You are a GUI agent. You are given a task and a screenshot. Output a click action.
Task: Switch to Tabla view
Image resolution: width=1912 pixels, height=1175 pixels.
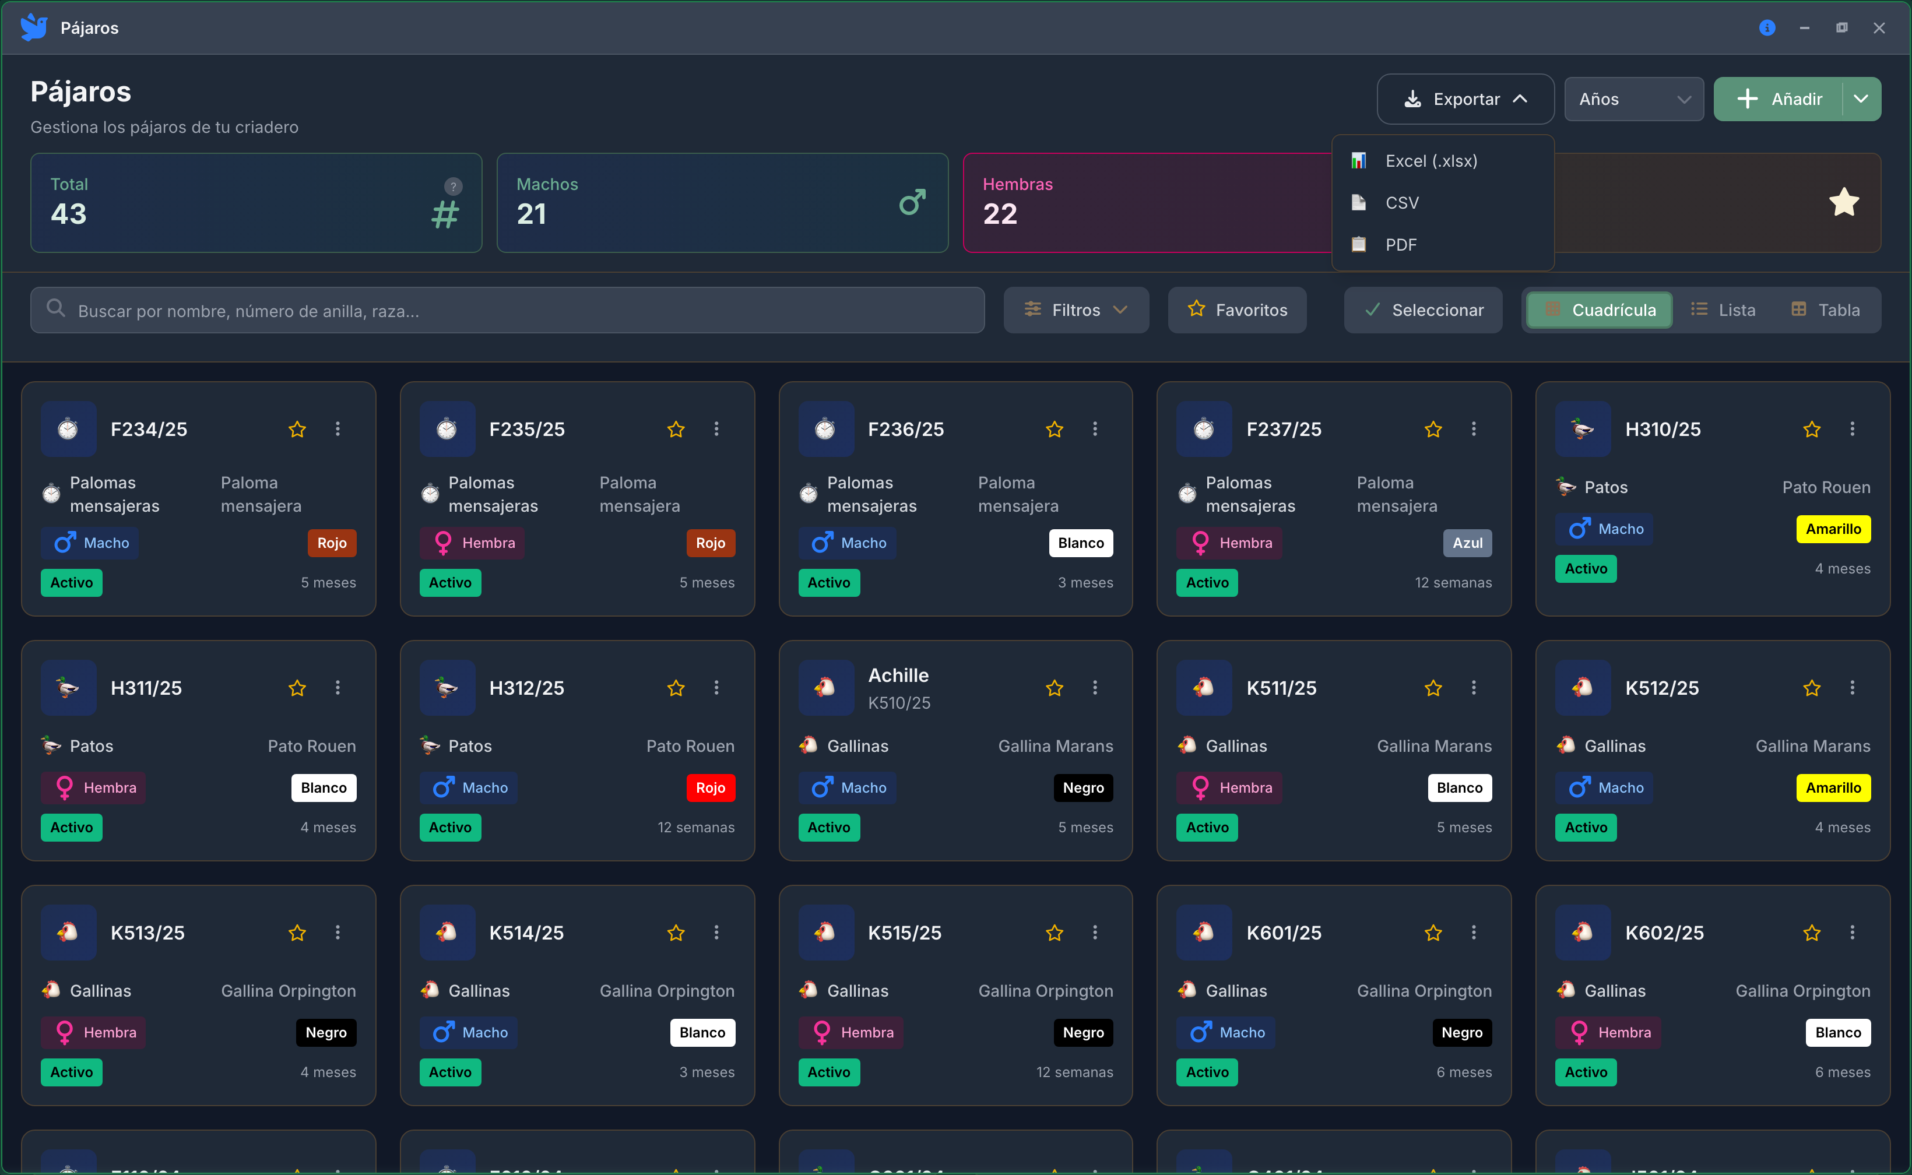(x=1825, y=310)
